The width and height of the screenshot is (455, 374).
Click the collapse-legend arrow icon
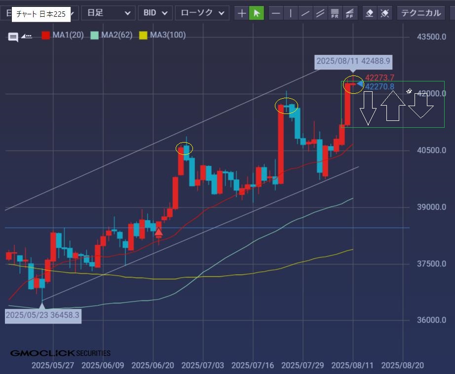pyautogui.click(x=27, y=37)
